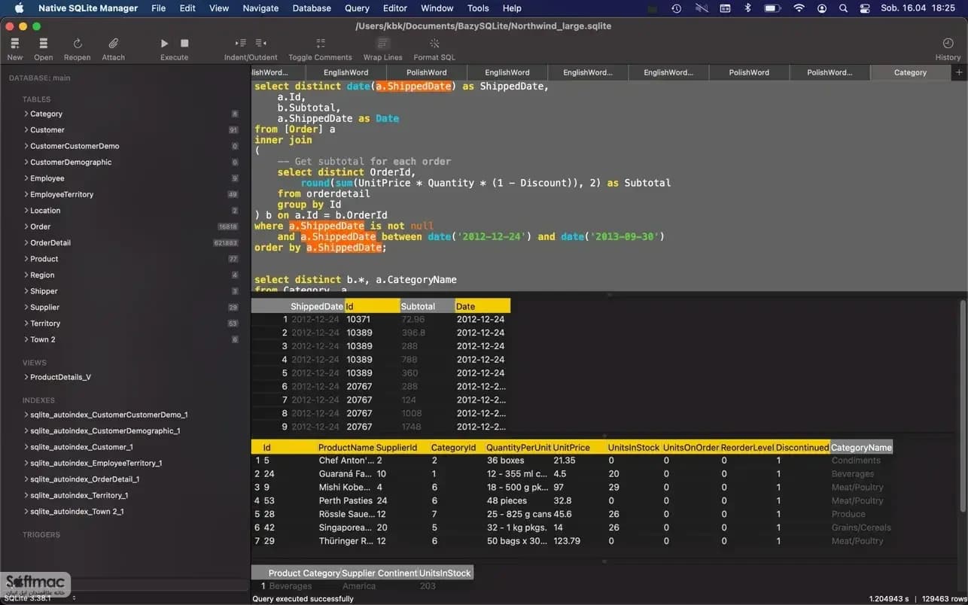Viewport: 968px width, 605px height.
Task: Click the Wi-Fi status icon
Action: (799, 8)
